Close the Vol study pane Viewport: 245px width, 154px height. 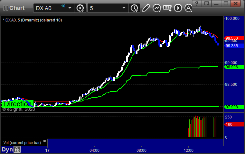click(x=45, y=141)
